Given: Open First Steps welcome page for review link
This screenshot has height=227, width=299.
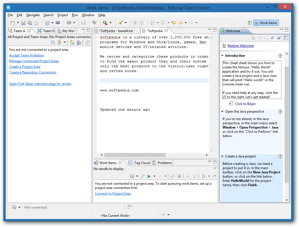Looking at the screenshot, I should [x=40, y=84].
